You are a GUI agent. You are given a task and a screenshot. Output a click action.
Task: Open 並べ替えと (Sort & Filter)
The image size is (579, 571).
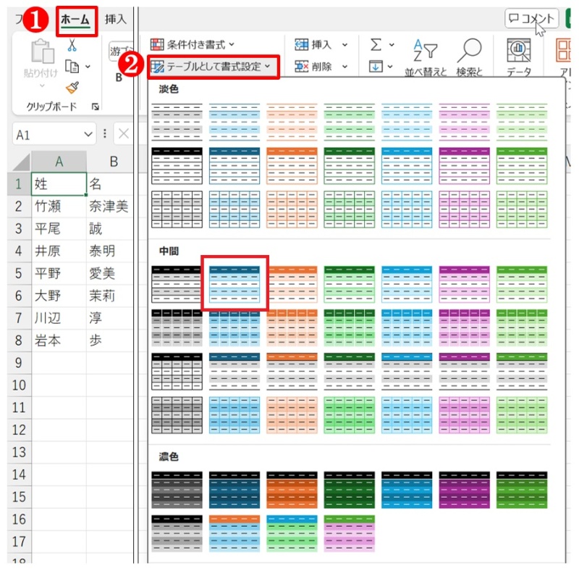[426, 51]
